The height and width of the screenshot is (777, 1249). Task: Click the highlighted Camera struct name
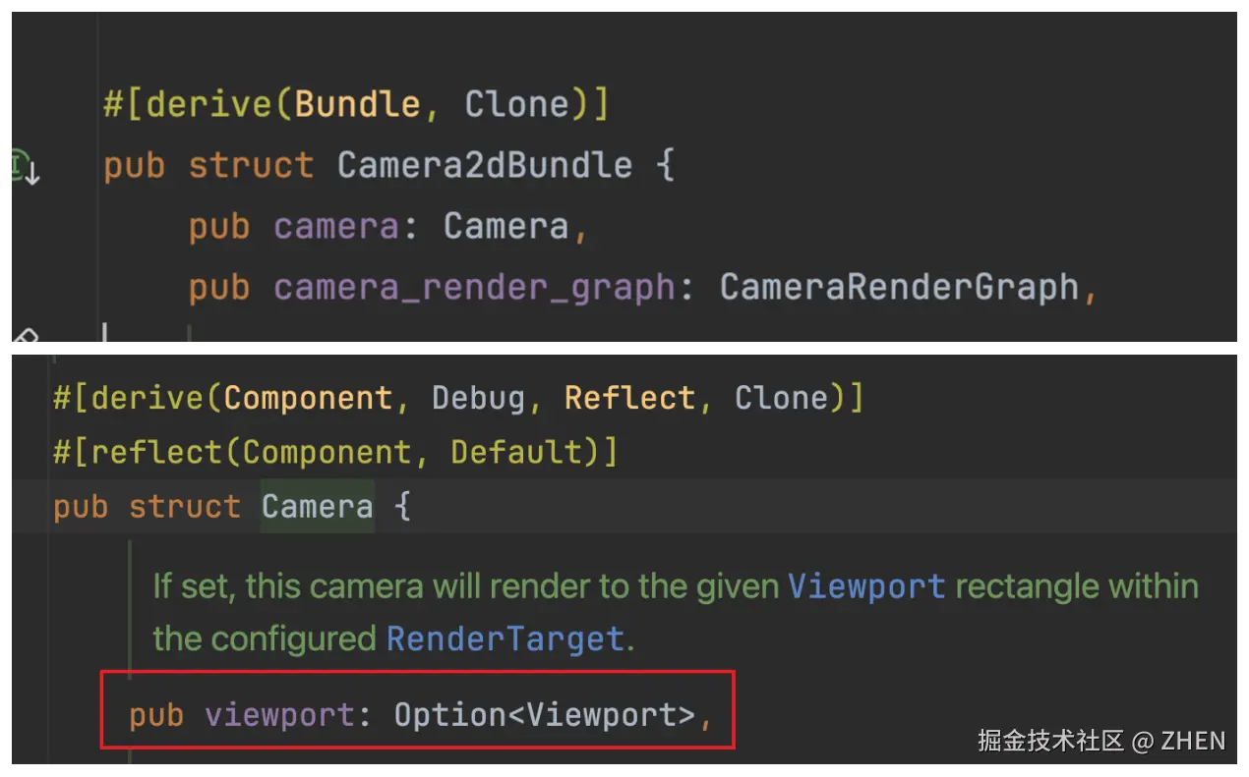tap(318, 507)
